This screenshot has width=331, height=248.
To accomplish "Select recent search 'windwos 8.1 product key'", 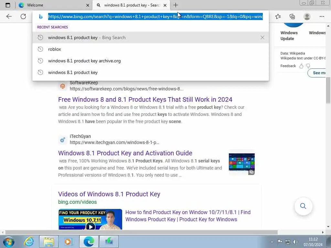I will 151,72.
